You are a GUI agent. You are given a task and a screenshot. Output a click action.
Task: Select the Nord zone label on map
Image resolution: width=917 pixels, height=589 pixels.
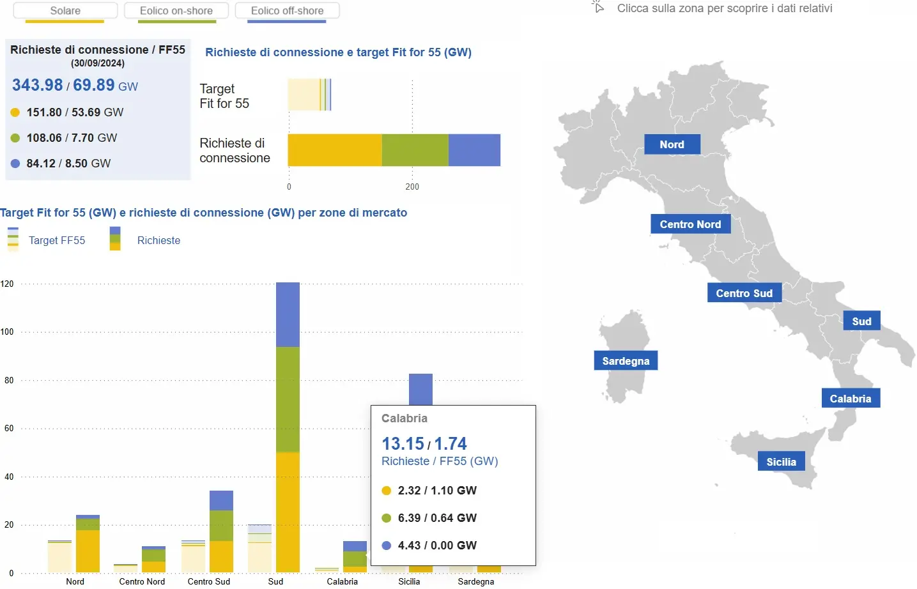point(672,144)
